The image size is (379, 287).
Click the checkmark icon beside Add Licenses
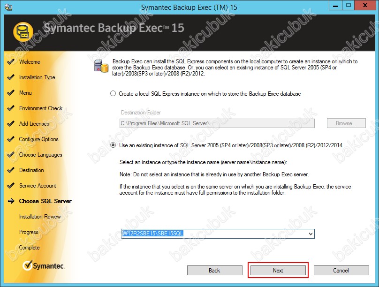click(x=11, y=124)
